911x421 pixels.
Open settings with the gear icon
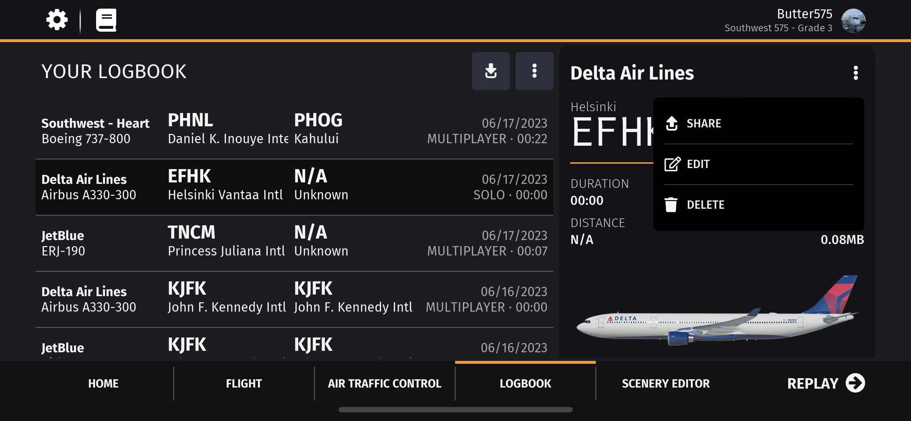pyautogui.click(x=57, y=20)
